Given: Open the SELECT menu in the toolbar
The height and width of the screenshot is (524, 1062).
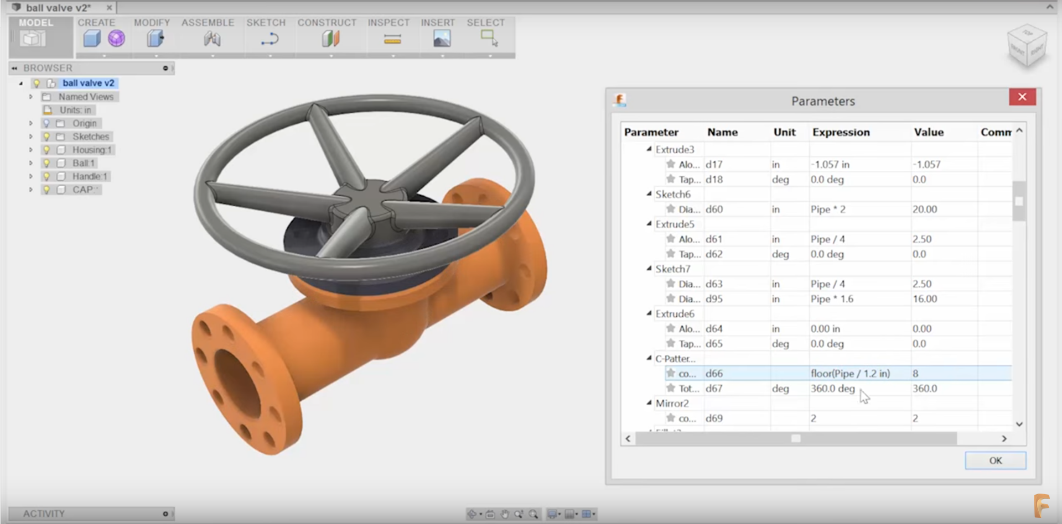Looking at the screenshot, I should (485, 23).
